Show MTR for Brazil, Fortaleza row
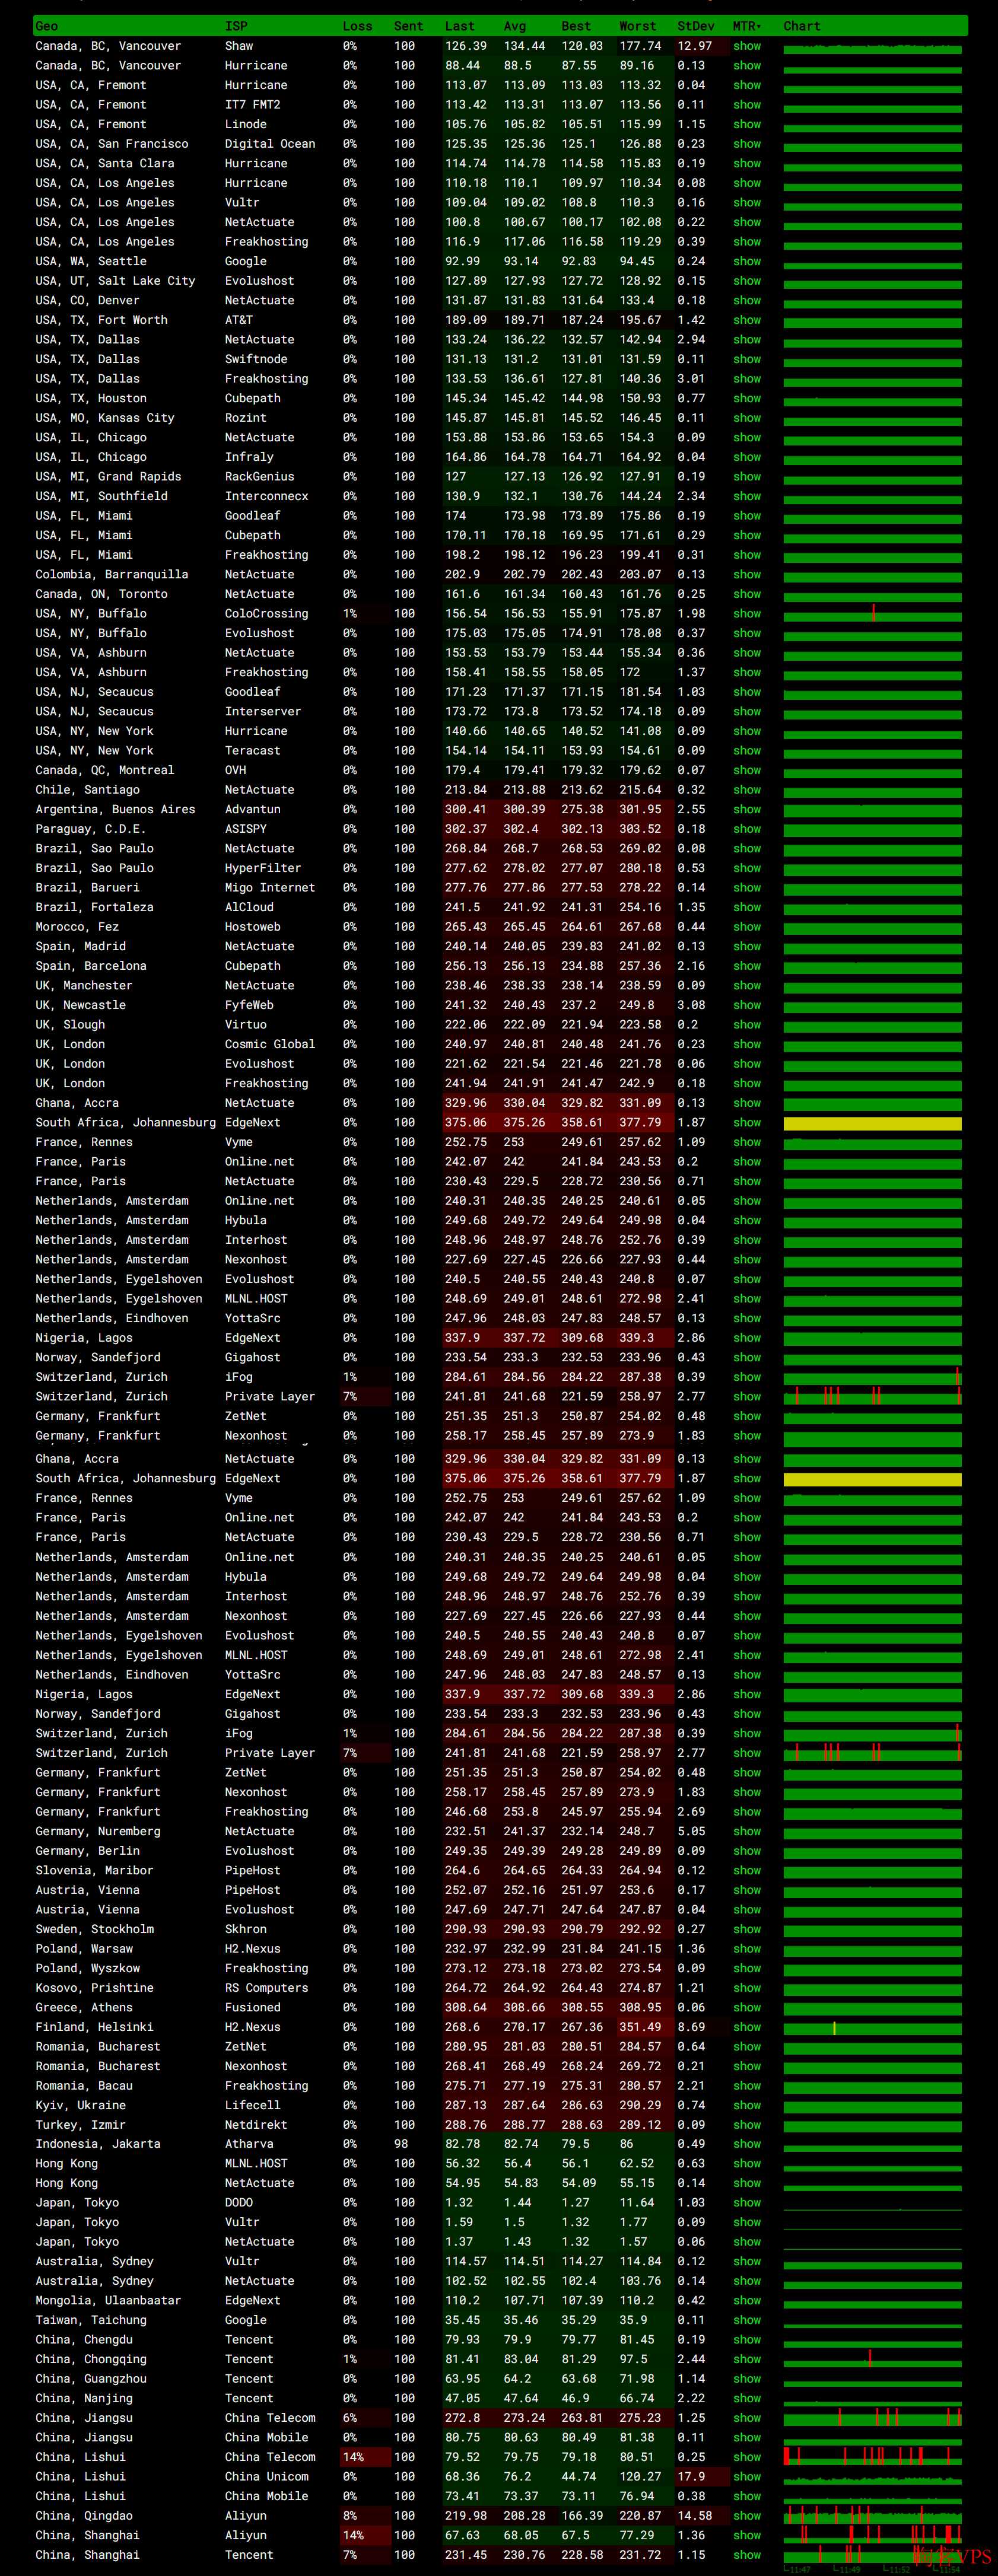998x2576 pixels. click(x=747, y=907)
